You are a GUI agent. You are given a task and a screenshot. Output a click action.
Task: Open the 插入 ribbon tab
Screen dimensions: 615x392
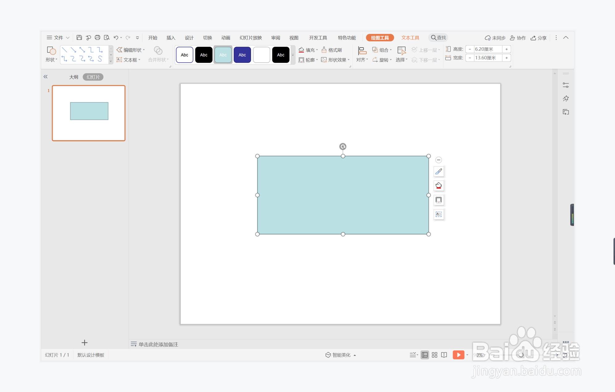[171, 38]
